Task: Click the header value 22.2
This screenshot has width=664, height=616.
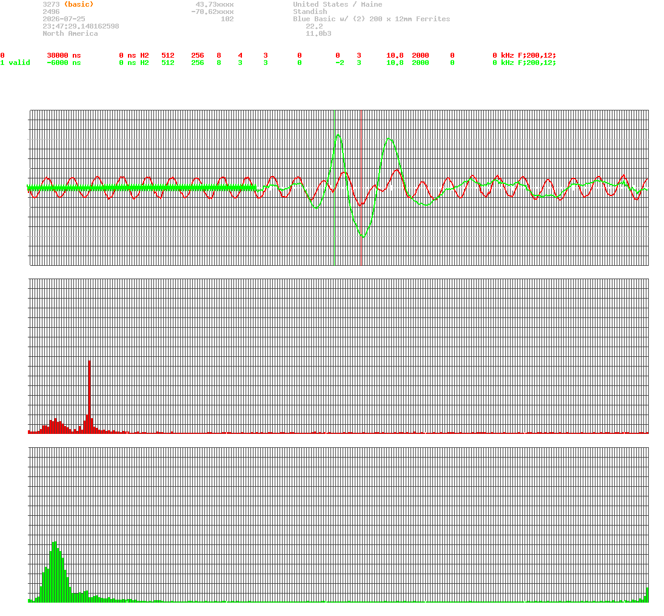Action: (x=314, y=26)
